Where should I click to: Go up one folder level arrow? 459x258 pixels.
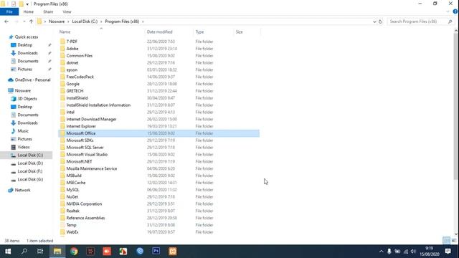pos(31,21)
